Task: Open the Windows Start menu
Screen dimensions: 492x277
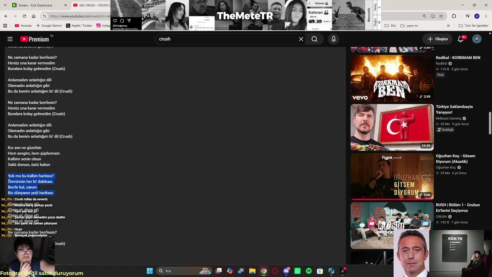Action: tap(150, 271)
